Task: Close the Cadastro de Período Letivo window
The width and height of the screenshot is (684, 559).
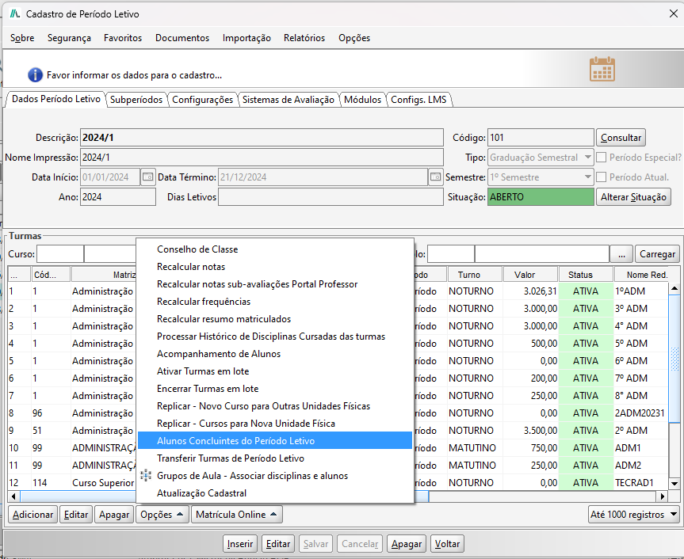Action: [x=674, y=14]
